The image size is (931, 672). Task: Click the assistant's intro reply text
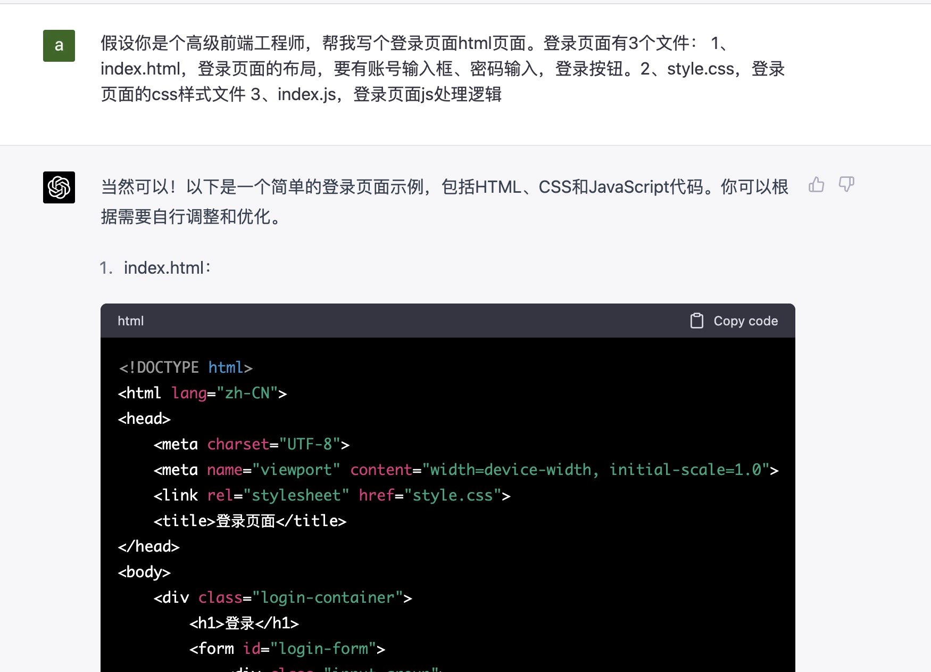[445, 202]
